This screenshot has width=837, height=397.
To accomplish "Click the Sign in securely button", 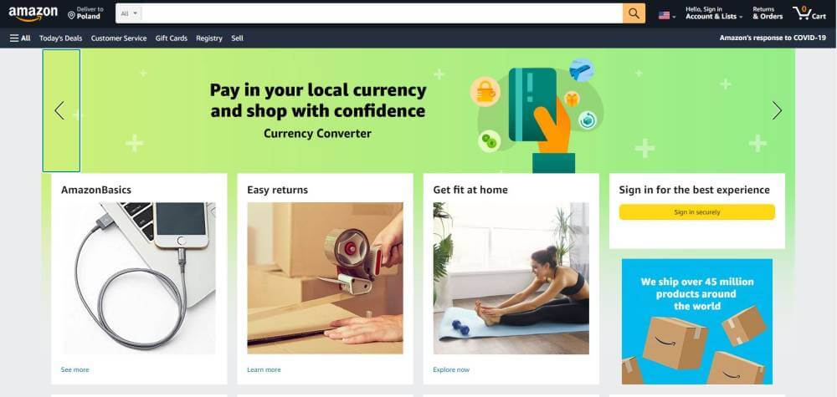I will pyautogui.click(x=696, y=212).
